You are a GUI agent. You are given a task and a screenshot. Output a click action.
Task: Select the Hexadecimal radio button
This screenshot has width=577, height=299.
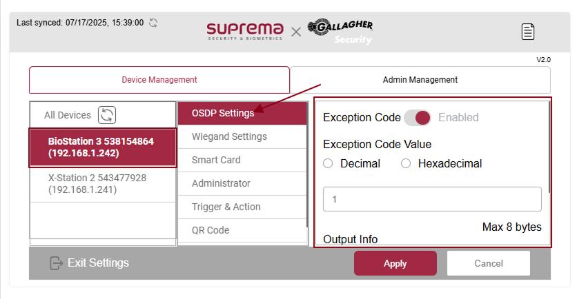pos(406,164)
